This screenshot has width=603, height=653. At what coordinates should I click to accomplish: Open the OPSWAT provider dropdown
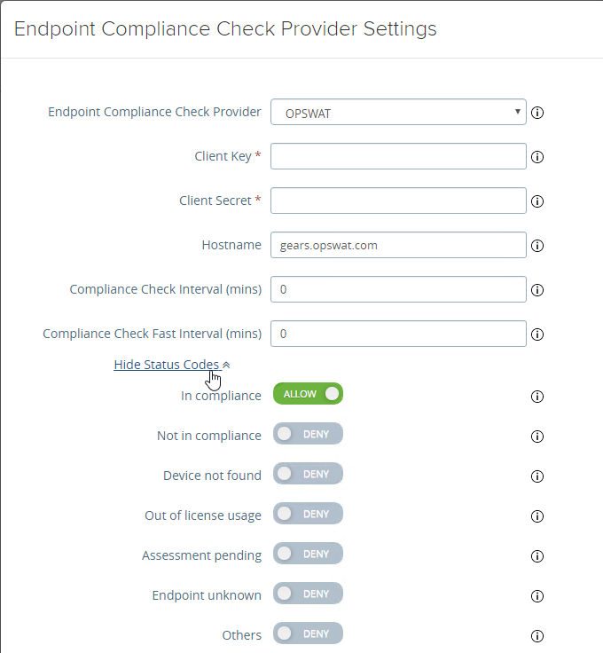(x=398, y=112)
